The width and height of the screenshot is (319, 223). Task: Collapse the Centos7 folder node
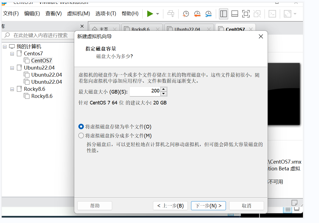(x=12, y=54)
